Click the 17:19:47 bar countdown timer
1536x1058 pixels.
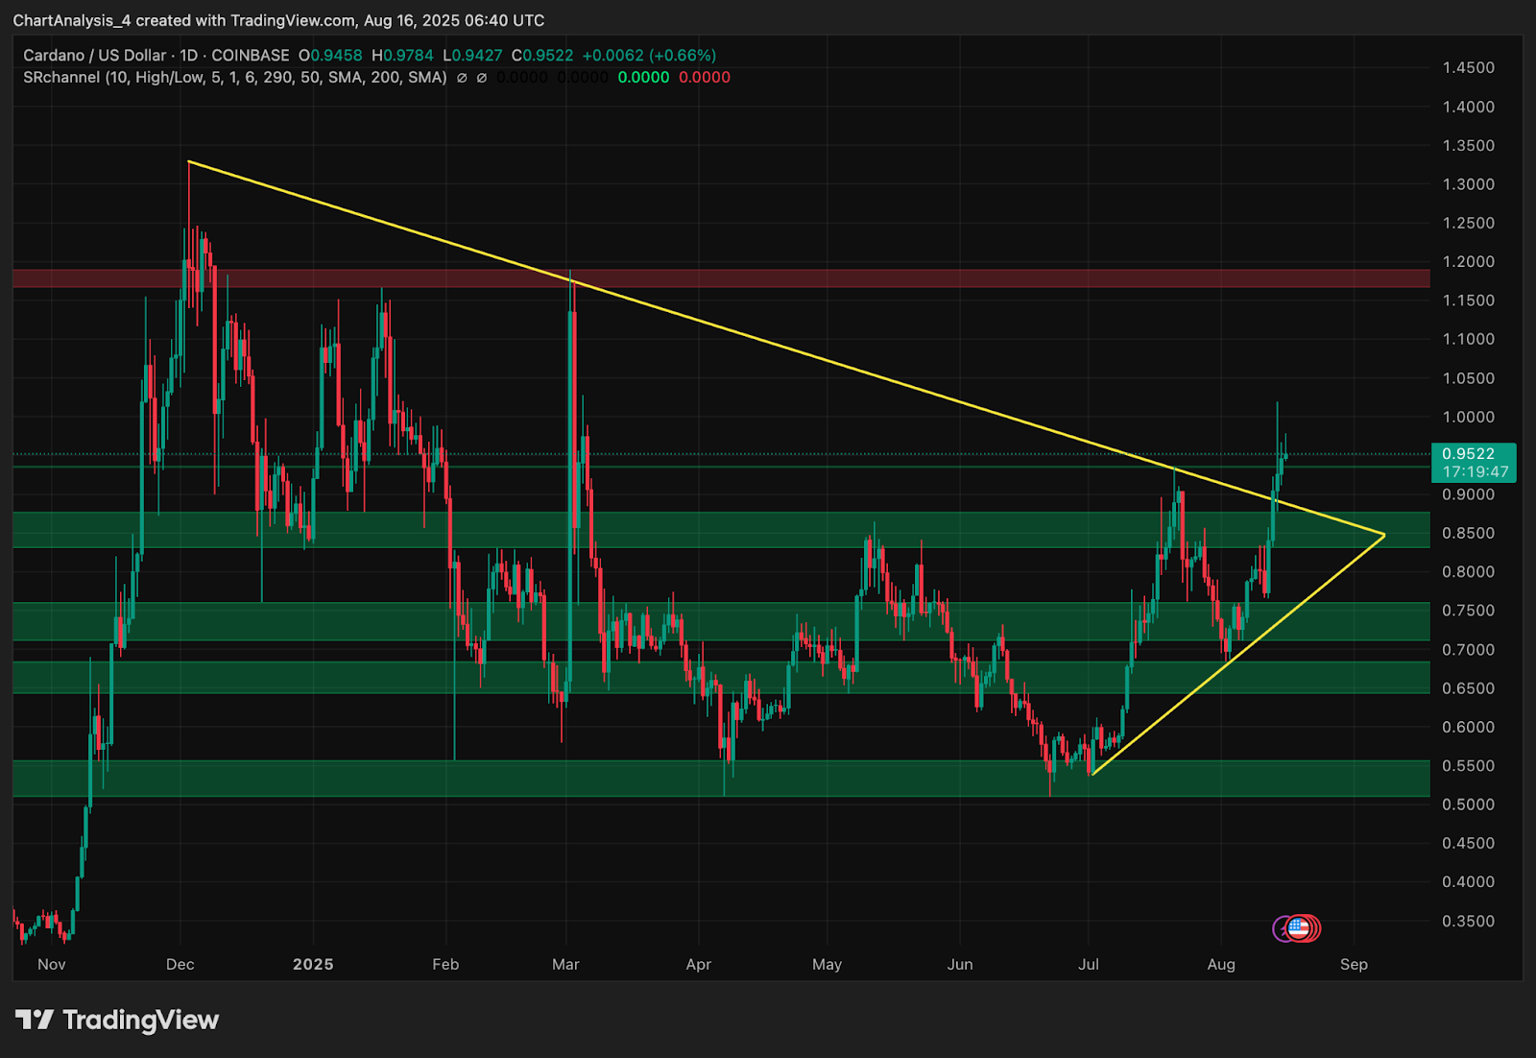point(1475,471)
